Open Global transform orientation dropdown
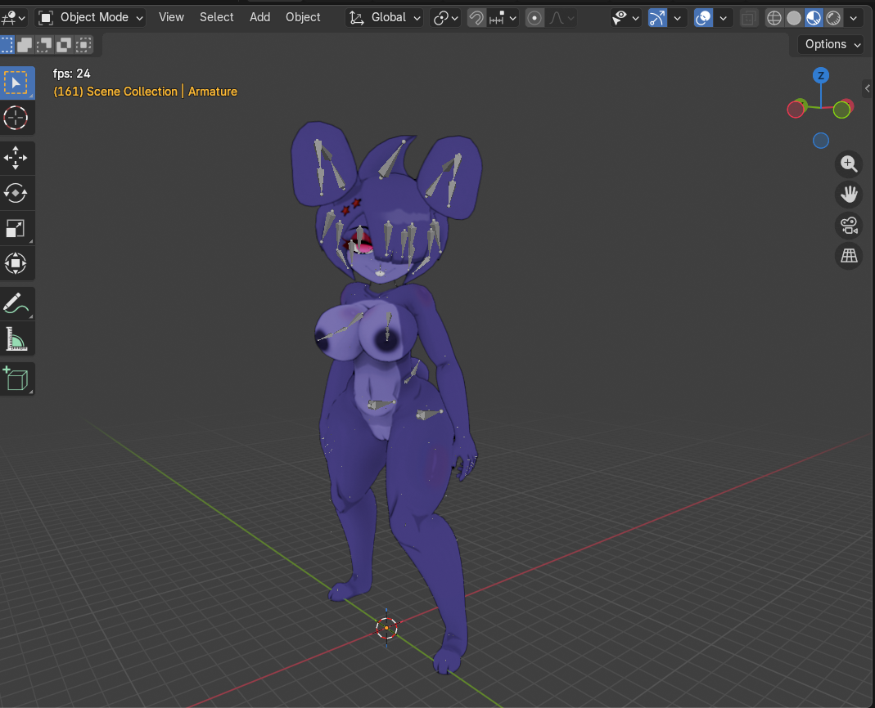This screenshot has height=708, width=875. [x=385, y=18]
